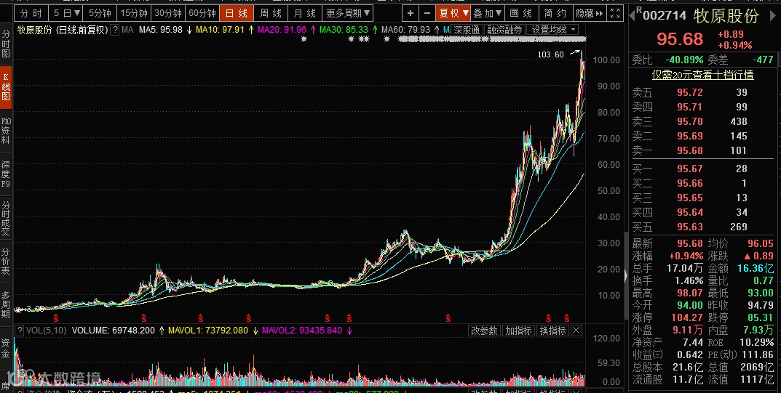Click the magenta MA20: 91.96 value
The width and height of the screenshot is (781, 393).
pos(282,30)
